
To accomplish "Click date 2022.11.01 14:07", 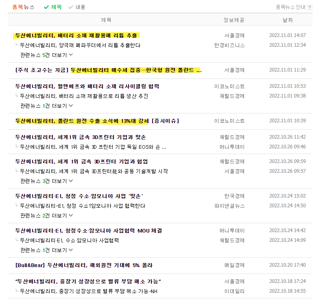I will tap(288, 35).
